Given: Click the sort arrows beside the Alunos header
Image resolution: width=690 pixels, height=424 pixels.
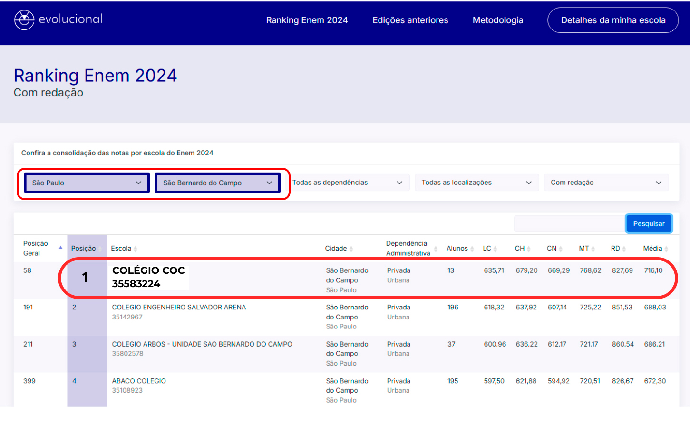Looking at the screenshot, I should (x=472, y=249).
